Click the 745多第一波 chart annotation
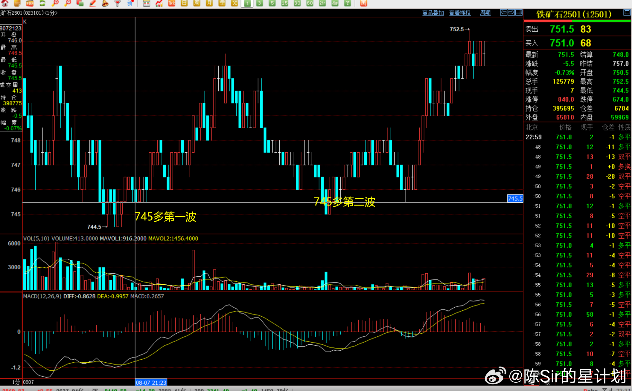The image size is (632, 391). click(x=165, y=217)
